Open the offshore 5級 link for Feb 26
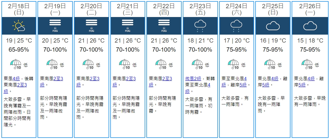330x139 pixels. 302,85
